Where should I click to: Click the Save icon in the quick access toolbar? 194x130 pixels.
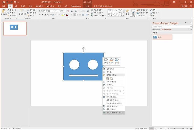[x=4, y=2]
